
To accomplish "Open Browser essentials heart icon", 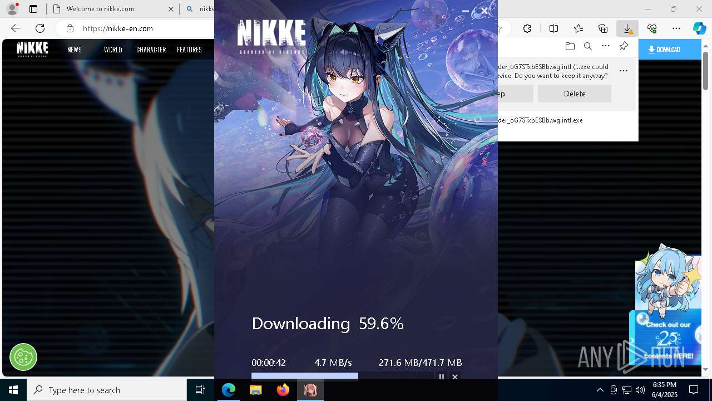I will [652, 28].
